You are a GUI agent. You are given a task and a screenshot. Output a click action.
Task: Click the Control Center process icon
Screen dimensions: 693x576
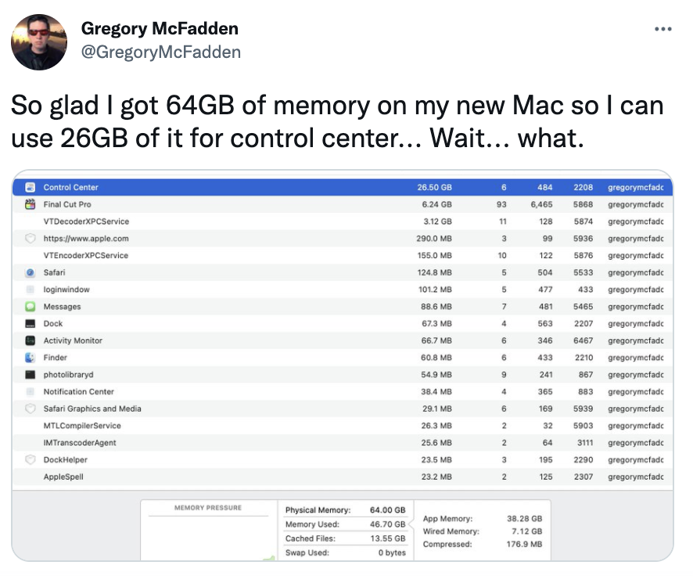31,188
